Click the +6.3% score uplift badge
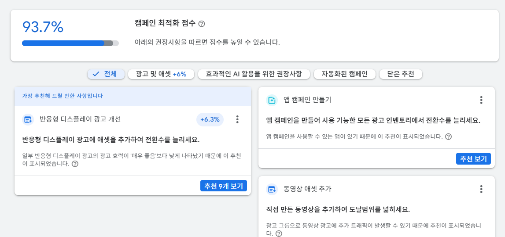505x237 pixels. pos(210,119)
